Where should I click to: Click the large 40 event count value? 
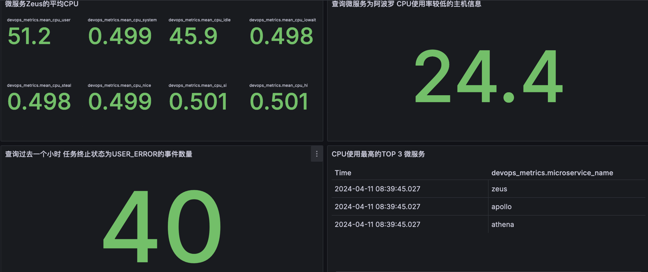coord(162,227)
